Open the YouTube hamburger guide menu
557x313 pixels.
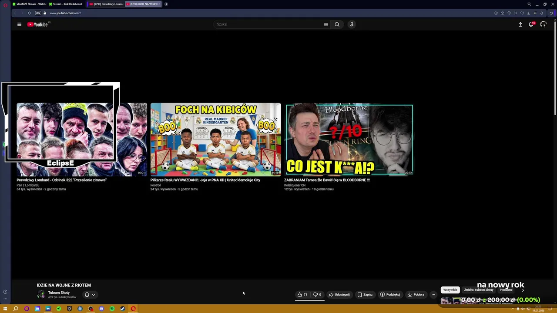click(19, 24)
